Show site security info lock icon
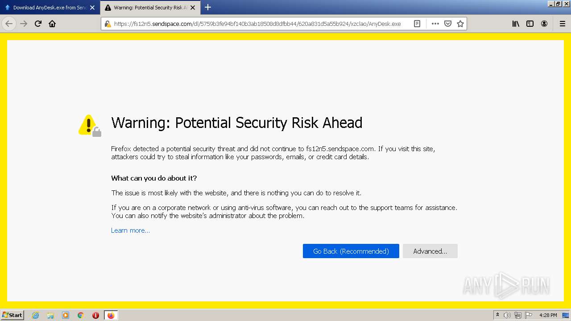Screen dimensions: 571x321 [108, 24]
